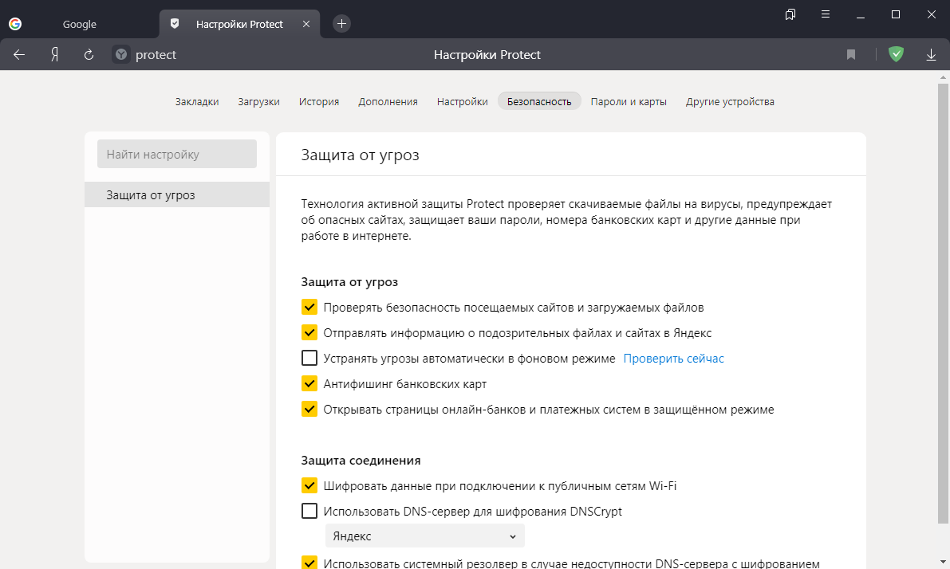Expand the Яндекс DNS server dropdown
The height and width of the screenshot is (569, 950).
(x=425, y=536)
